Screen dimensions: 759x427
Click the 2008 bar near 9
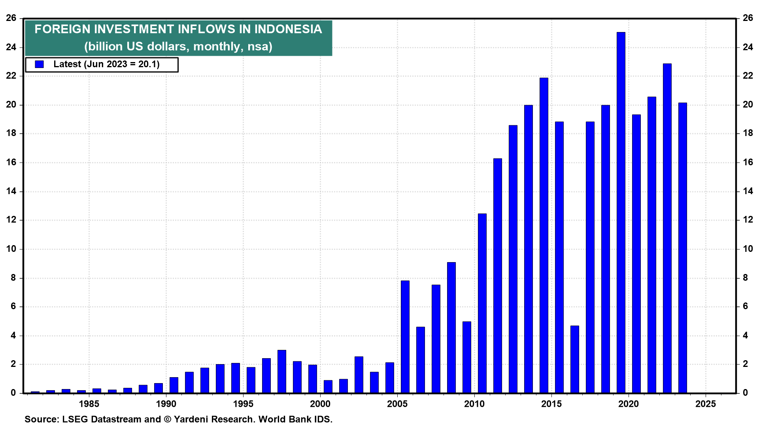pos(451,327)
